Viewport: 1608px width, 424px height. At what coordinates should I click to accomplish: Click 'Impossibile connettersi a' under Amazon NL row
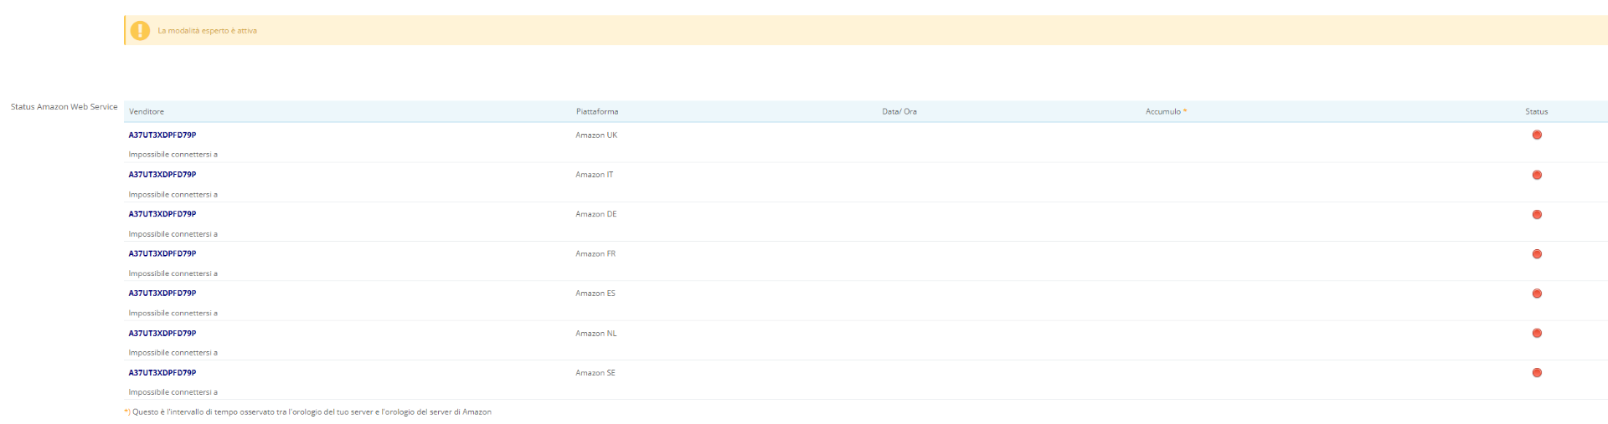point(173,353)
